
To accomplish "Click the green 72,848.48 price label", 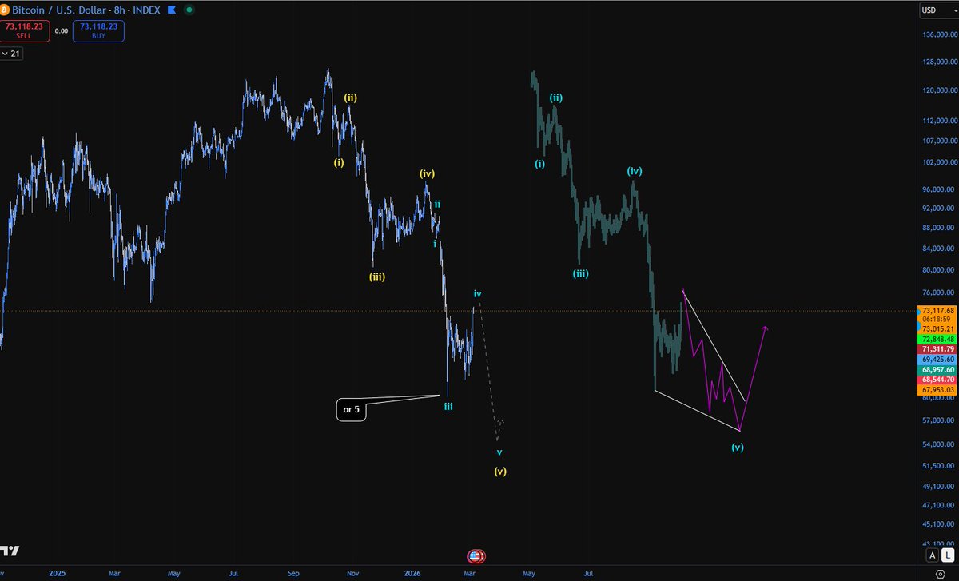I will (x=936, y=340).
